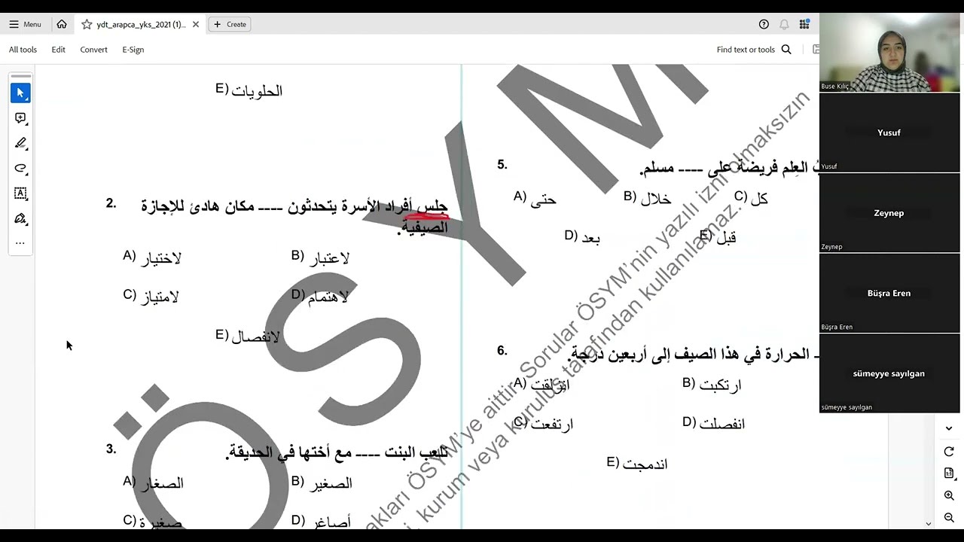Click question 6 option D 'انفصلت'
Screen dimensions: 964x542
coord(714,423)
